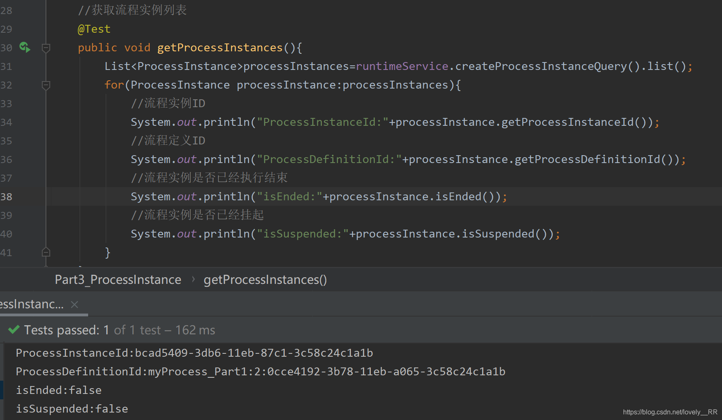
Task: Close the run tab with the X icon
Action: click(74, 305)
